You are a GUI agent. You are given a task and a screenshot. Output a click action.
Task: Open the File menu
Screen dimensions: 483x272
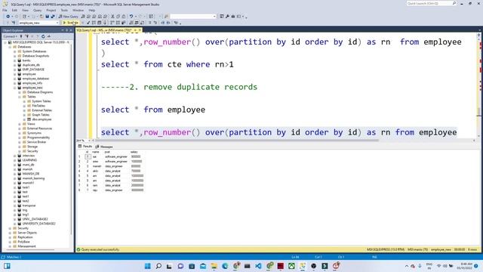5,10
